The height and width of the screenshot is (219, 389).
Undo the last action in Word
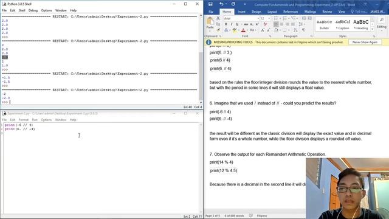pos(221,4)
